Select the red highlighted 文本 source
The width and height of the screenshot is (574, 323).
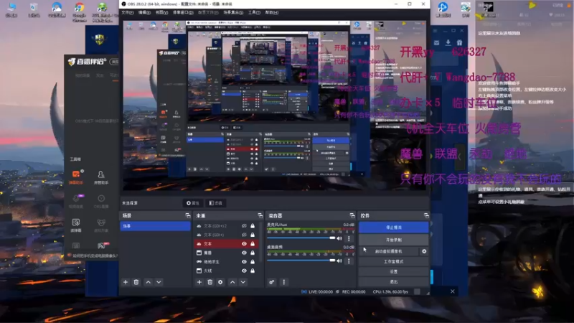point(226,244)
